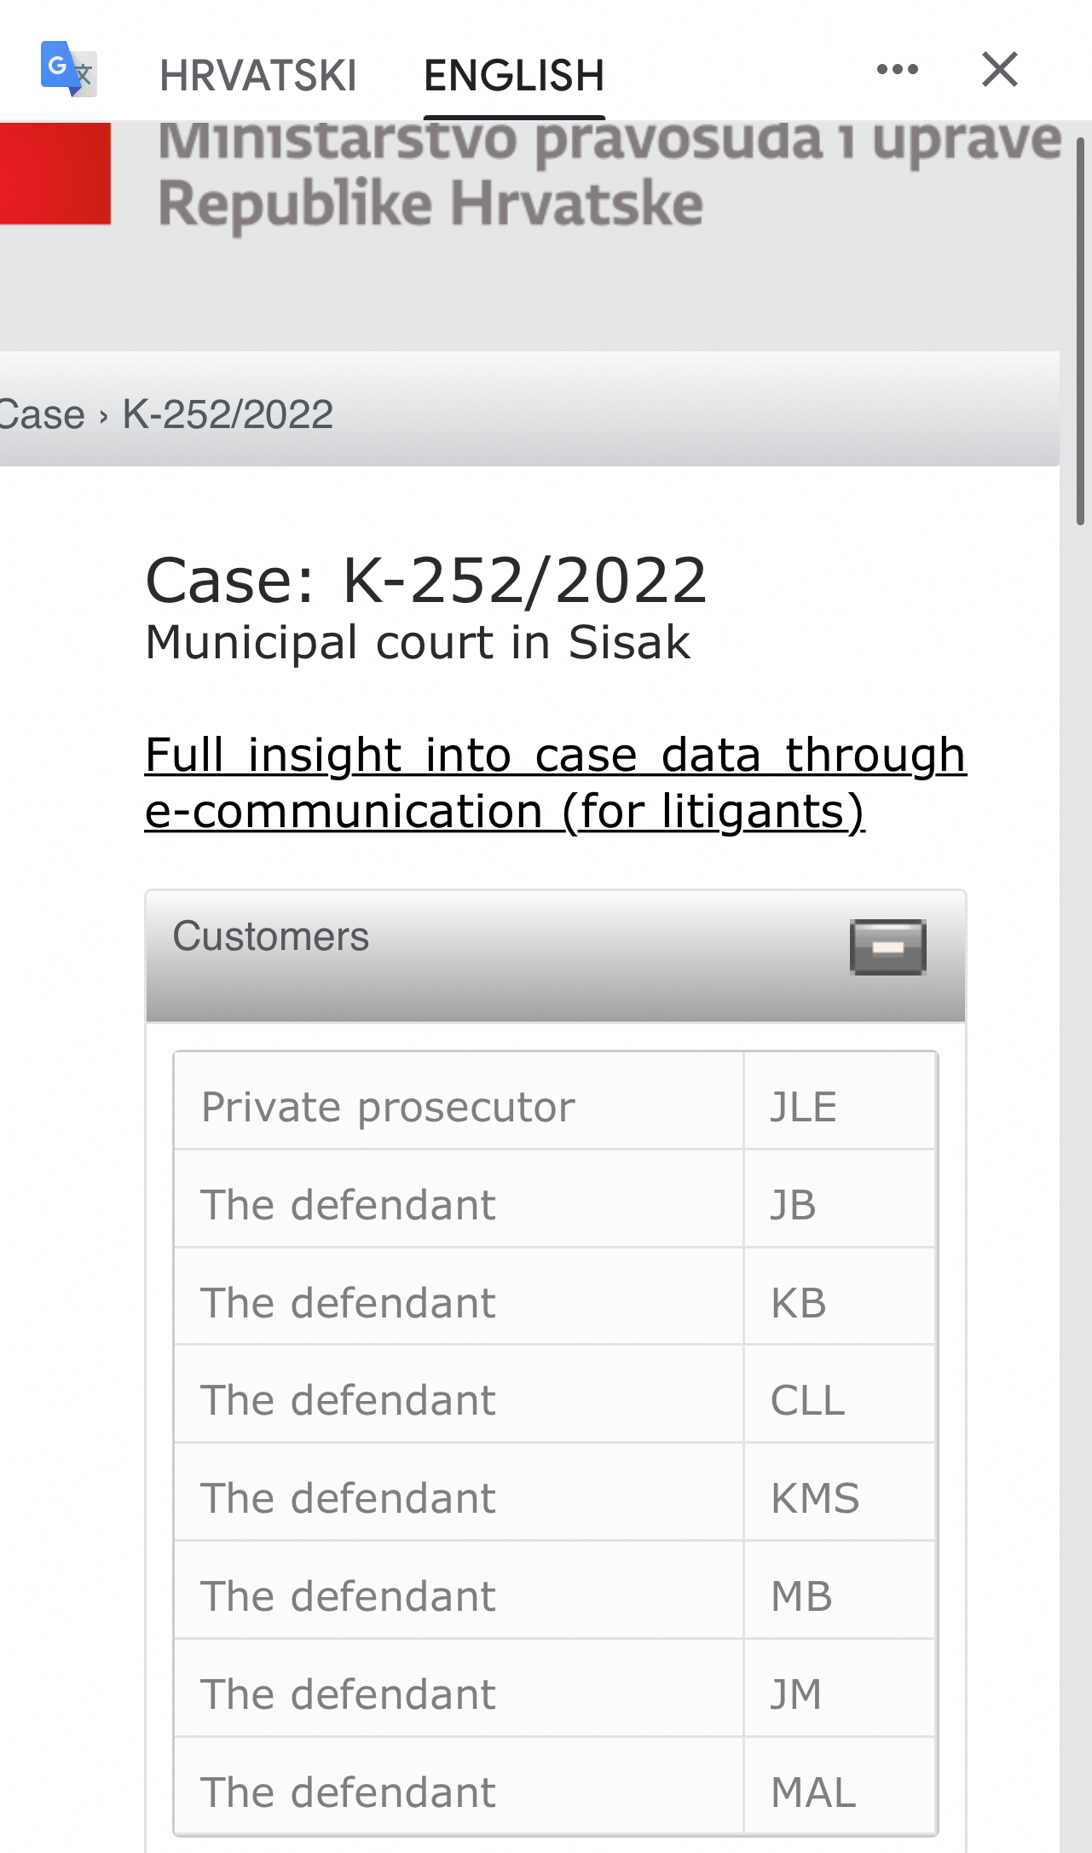Click the red ministry logo square
Image resolution: width=1092 pixels, height=1853 pixels.
click(x=55, y=174)
